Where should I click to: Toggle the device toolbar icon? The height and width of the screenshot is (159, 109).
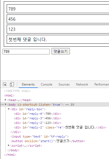click(12, 84)
